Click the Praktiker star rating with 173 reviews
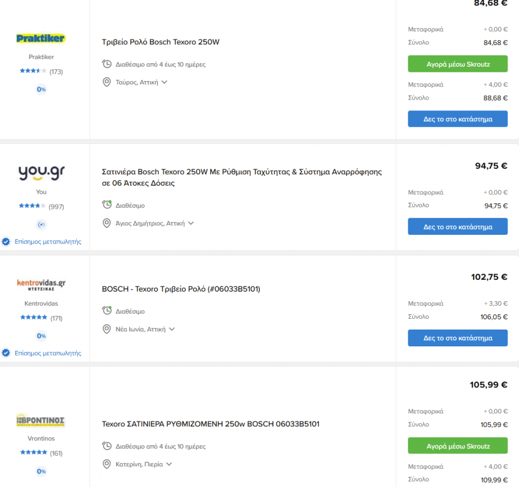This screenshot has height=487, width=519. click(x=34, y=71)
